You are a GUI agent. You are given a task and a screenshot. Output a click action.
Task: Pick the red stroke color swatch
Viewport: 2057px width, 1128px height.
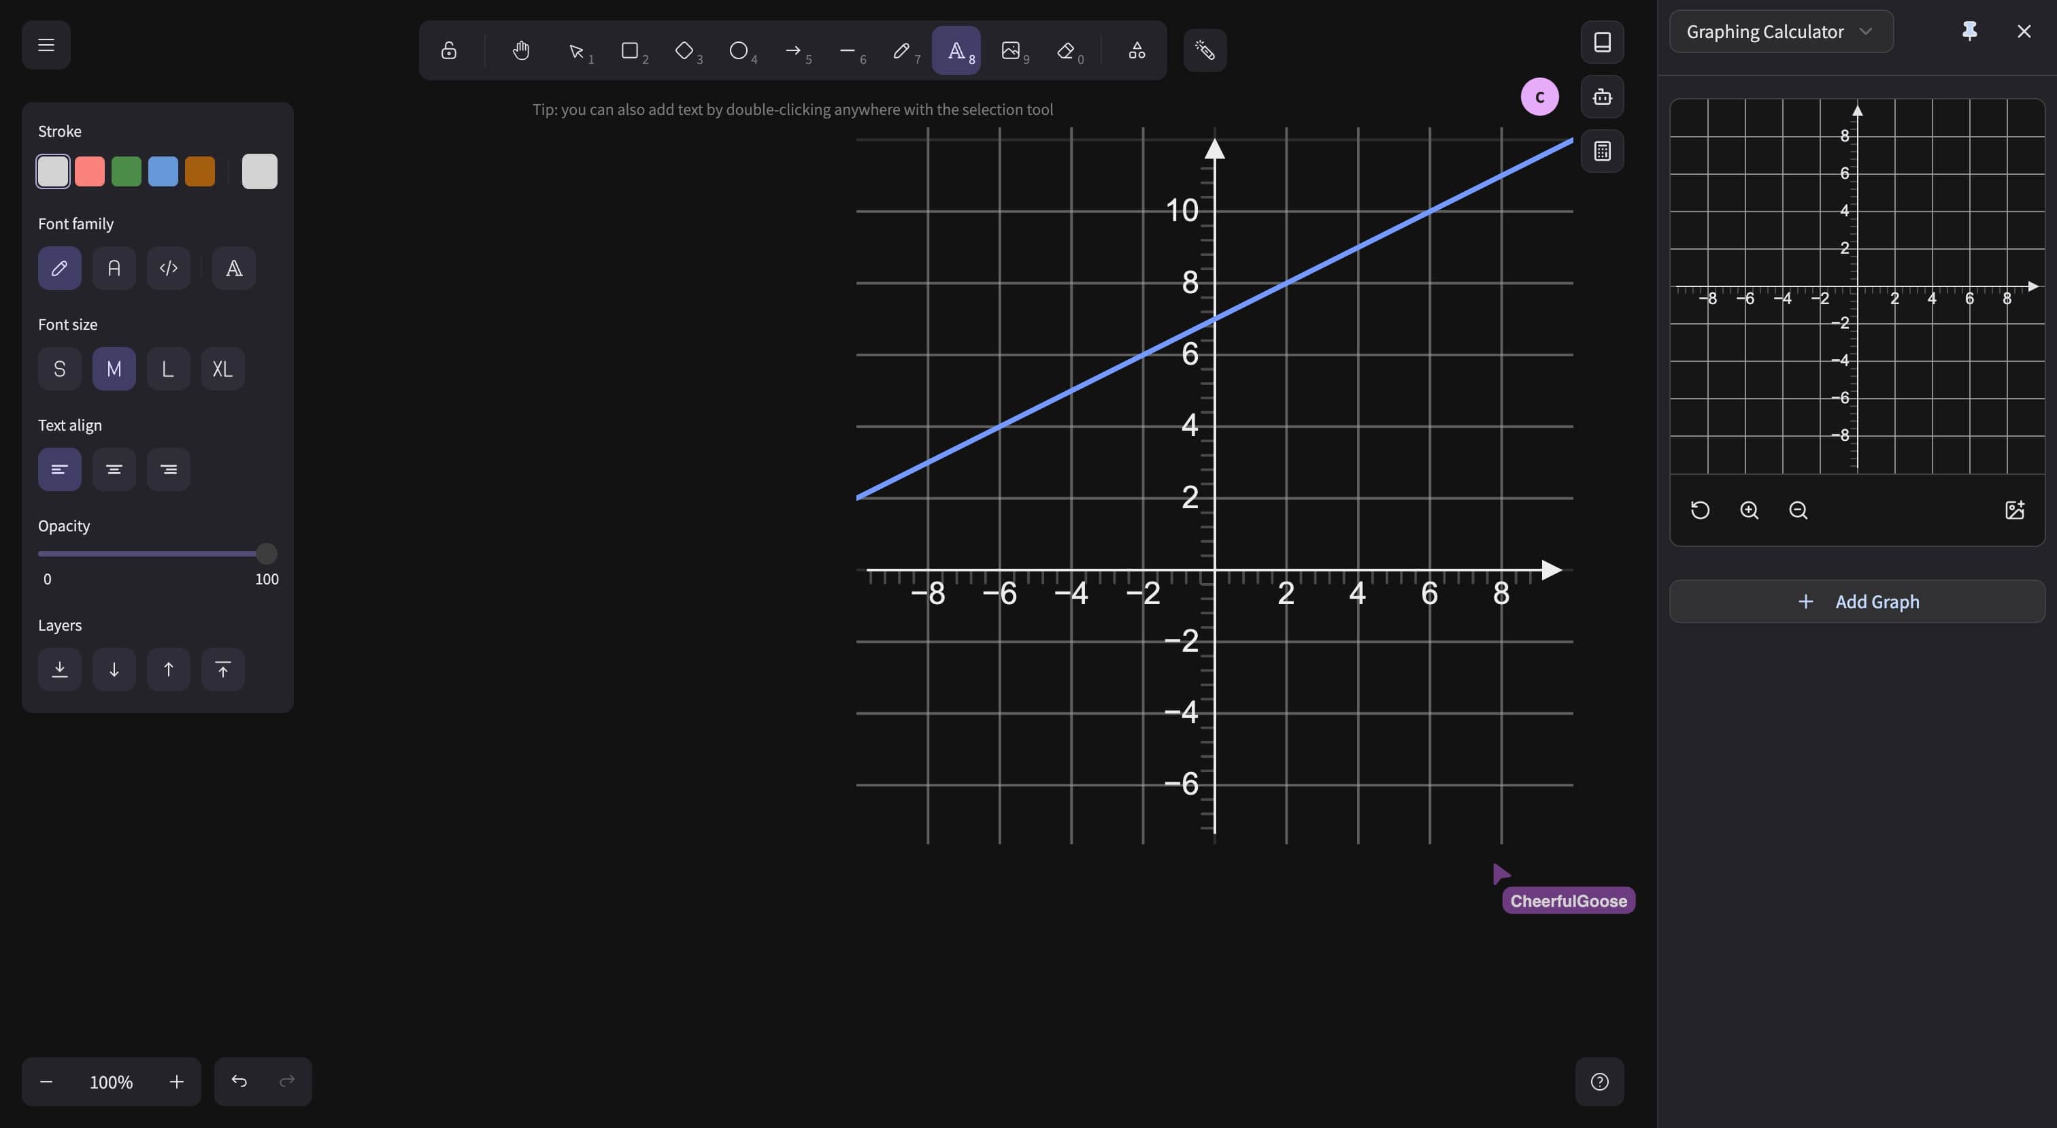89,171
